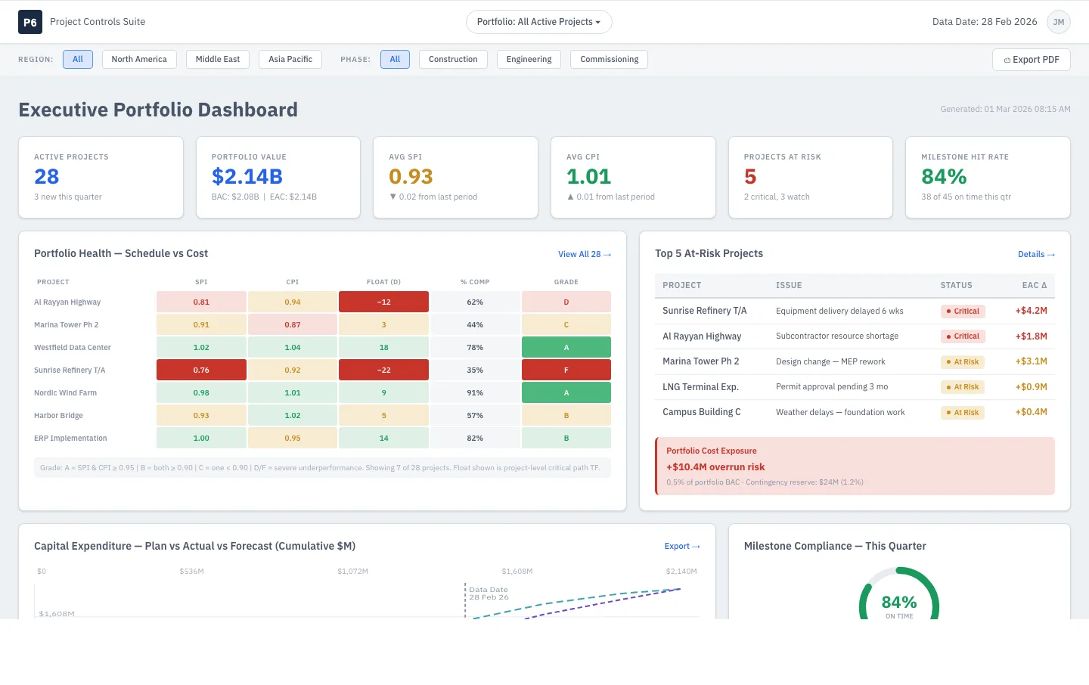
Task: Click the P6 logo icon
Action: click(x=30, y=22)
